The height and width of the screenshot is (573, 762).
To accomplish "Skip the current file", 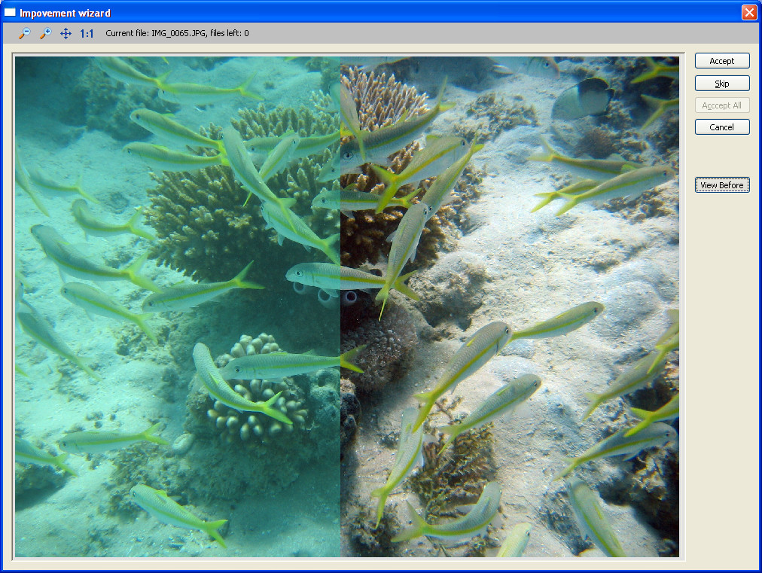I will coord(722,83).
